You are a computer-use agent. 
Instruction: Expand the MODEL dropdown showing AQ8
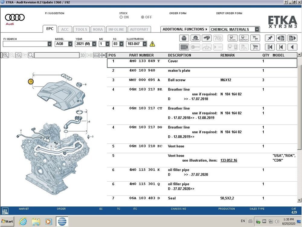pos(70,44)
